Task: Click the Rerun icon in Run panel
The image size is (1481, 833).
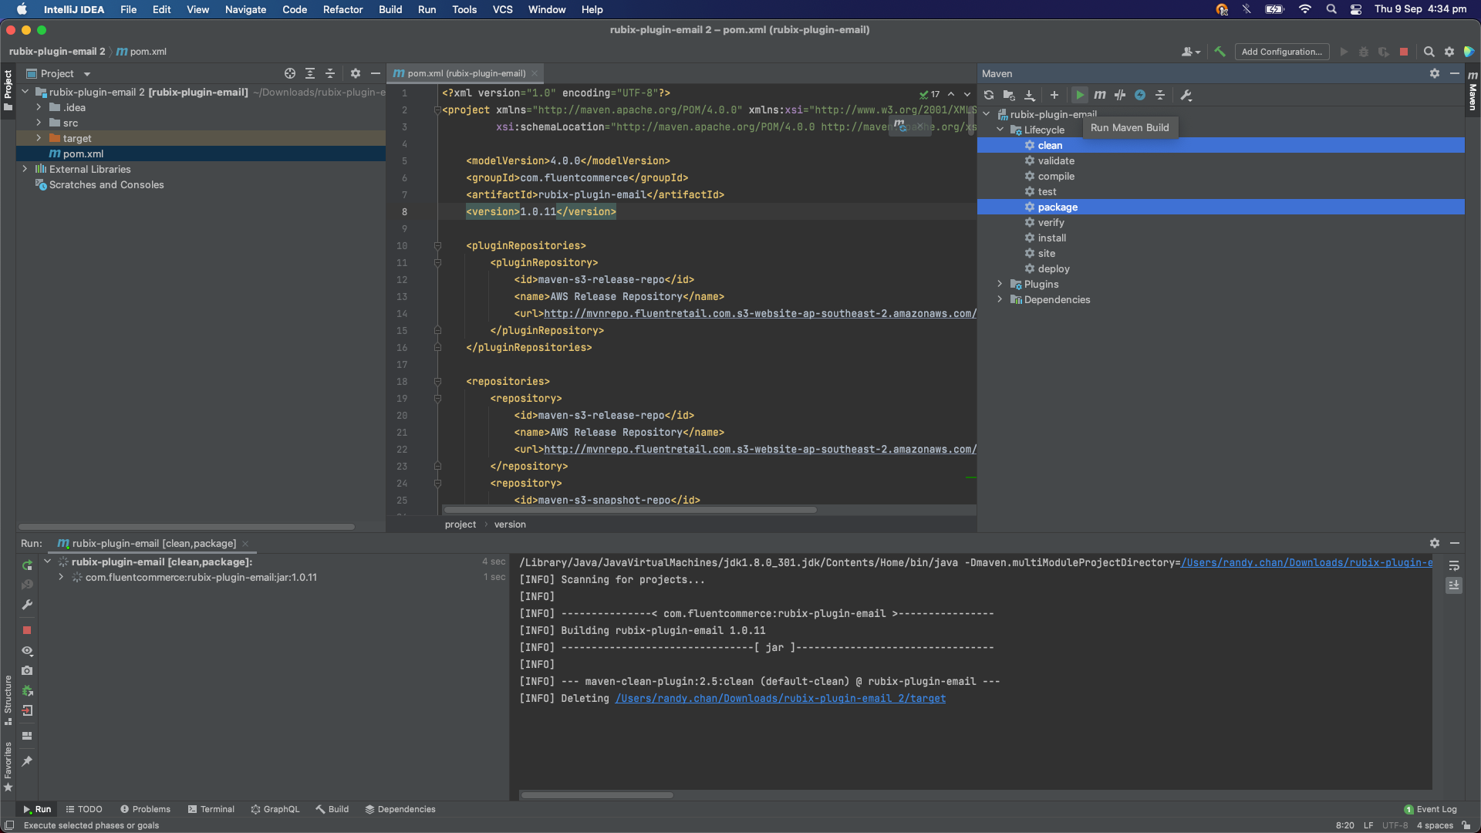Action: 27,565
